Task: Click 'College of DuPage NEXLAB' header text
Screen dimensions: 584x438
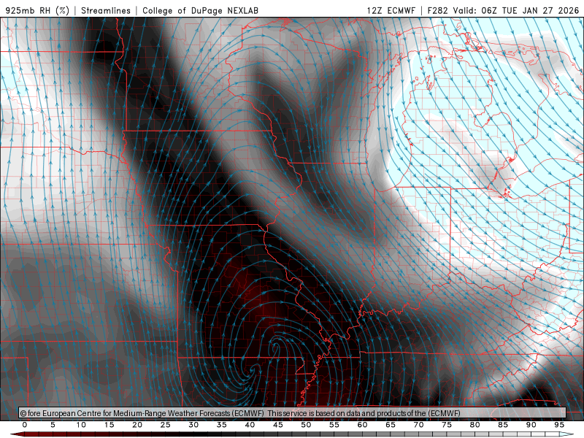Action: (200, 10)
